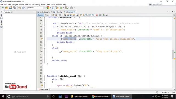Image resolution: width=176 pixels, height=99 pixels.
Task: Open the Refactor menu
Action: [x=28, y=4]
